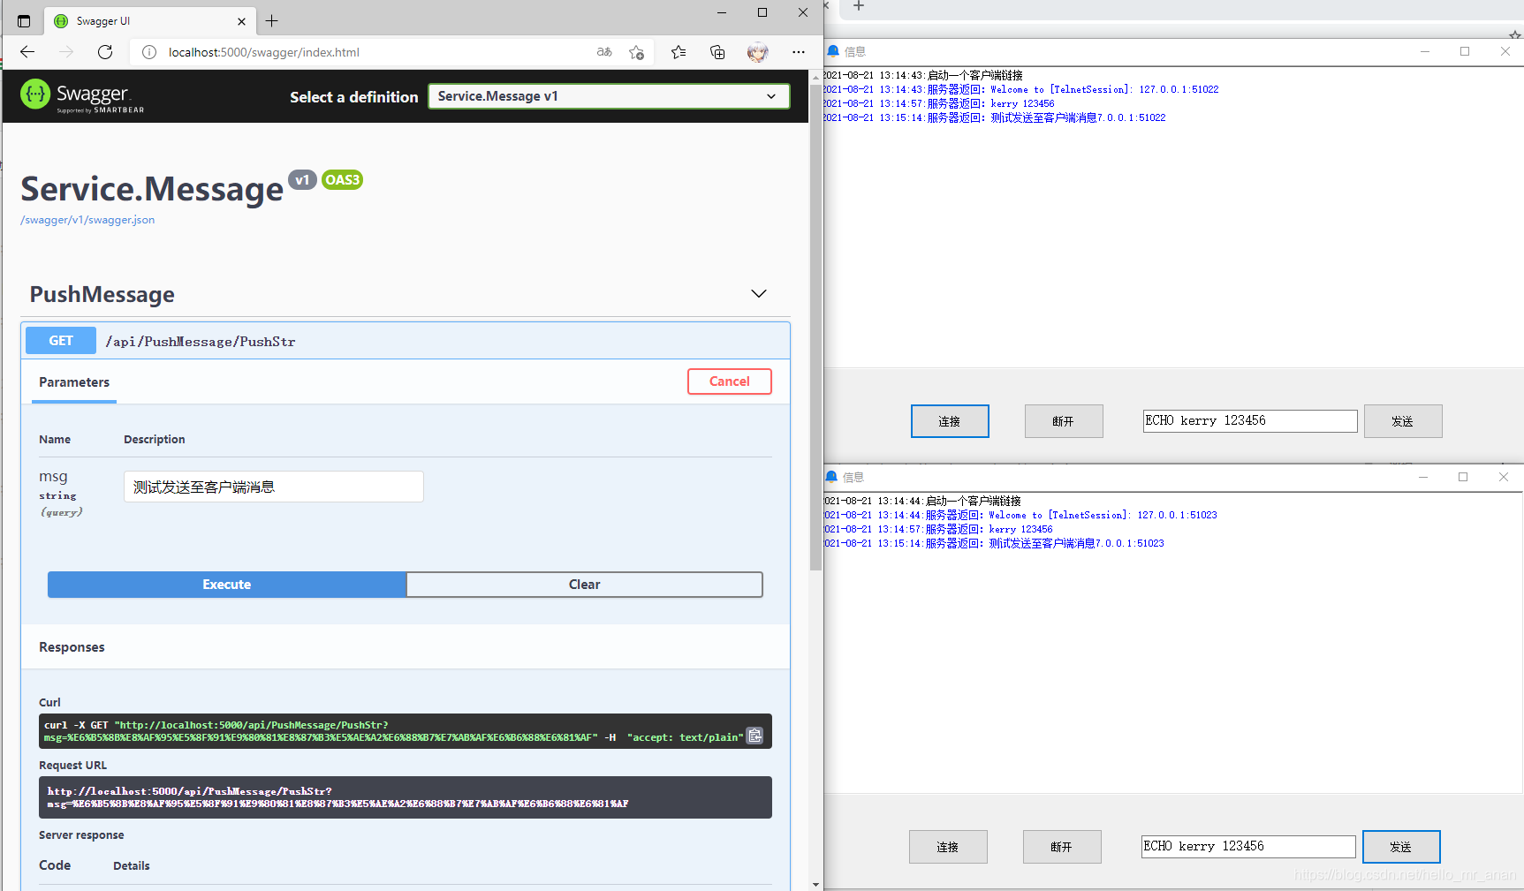
Task: Click the Responses heading
Action: coord(72,647)
